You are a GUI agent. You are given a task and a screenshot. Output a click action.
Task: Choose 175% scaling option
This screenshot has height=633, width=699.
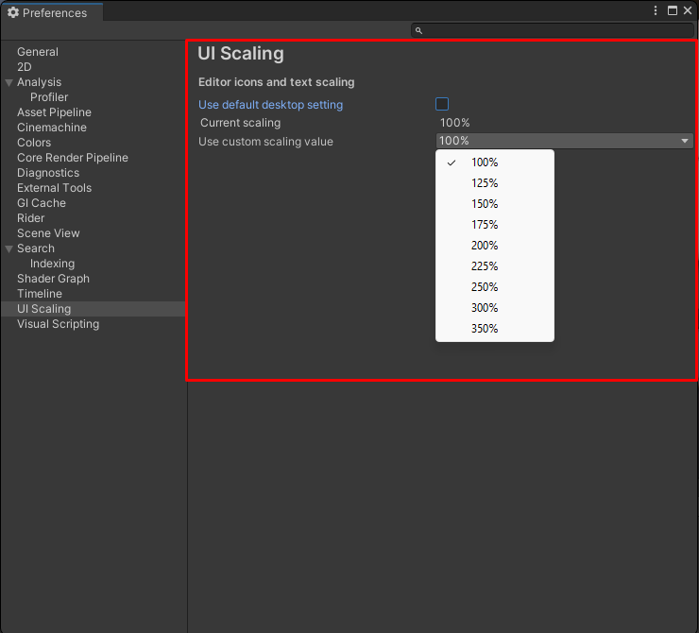495,225
